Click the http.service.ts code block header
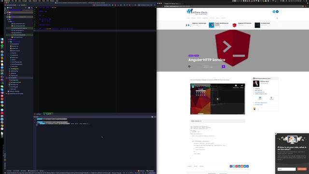Viewport: 309px width, 174px height. [218, 121]
